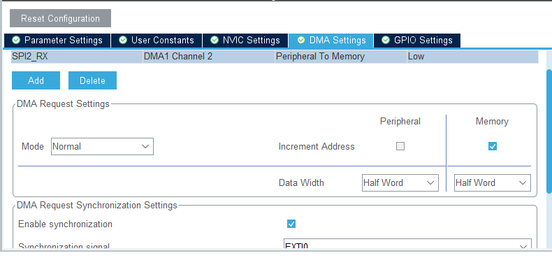Click the GPIO Settings green check icon

click(x=386, y=40)
